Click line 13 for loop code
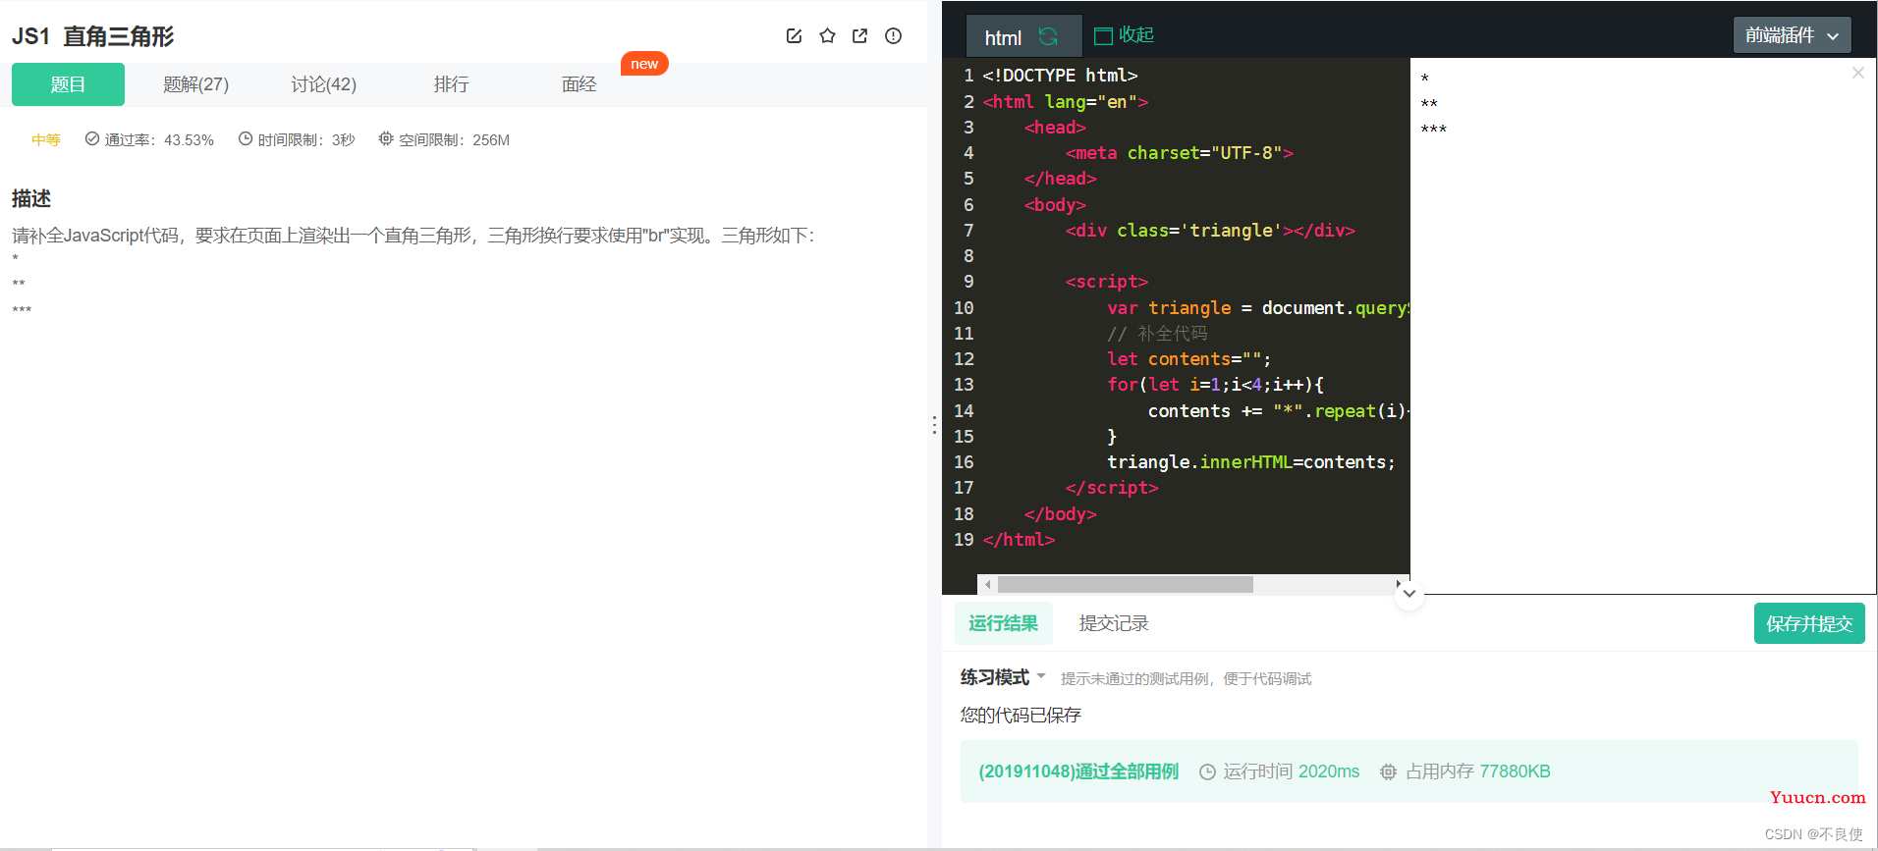1878x851 pixels. click(x=1215, y=385)
